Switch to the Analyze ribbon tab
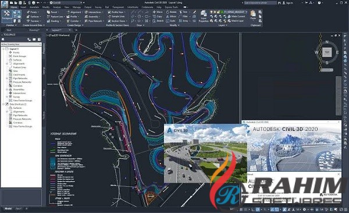Screen dimensions: 349x213 coord(57,7)
